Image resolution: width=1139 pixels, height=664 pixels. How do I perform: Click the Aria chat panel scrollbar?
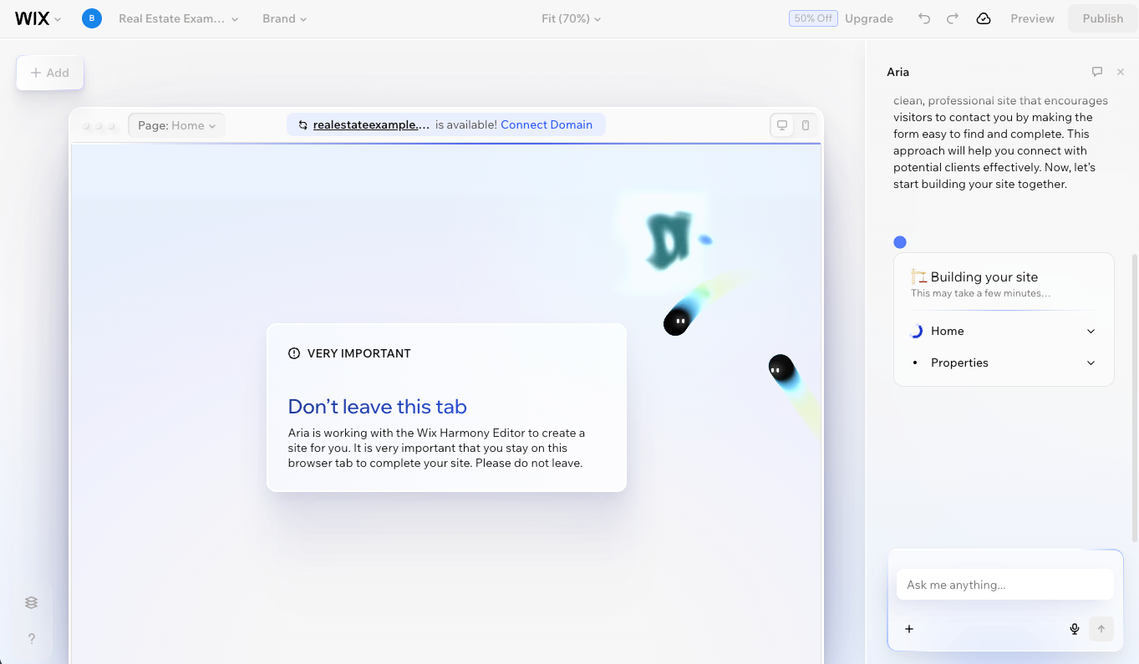click(x=1134, y=397)
